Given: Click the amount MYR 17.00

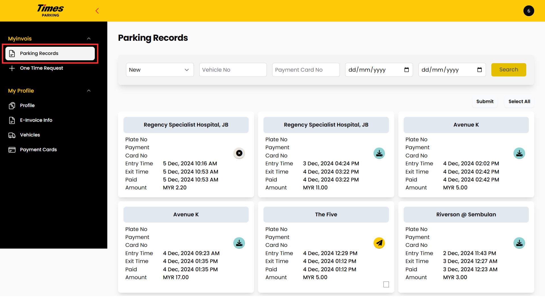Looking at the screenshot, I should tap(176, 277).
